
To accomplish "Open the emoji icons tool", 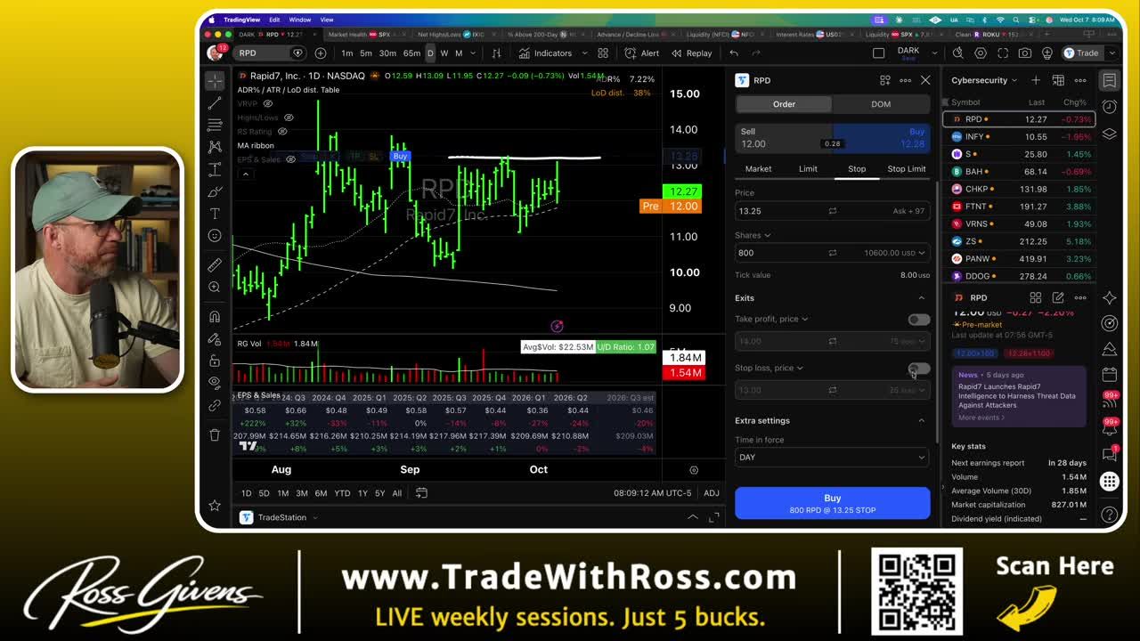I will [x=215, y=236].
